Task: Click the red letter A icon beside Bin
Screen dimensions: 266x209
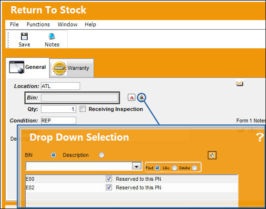Action: [x=132, y=98]
